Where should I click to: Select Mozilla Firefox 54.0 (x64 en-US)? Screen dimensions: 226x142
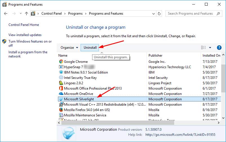pos(87,110)
